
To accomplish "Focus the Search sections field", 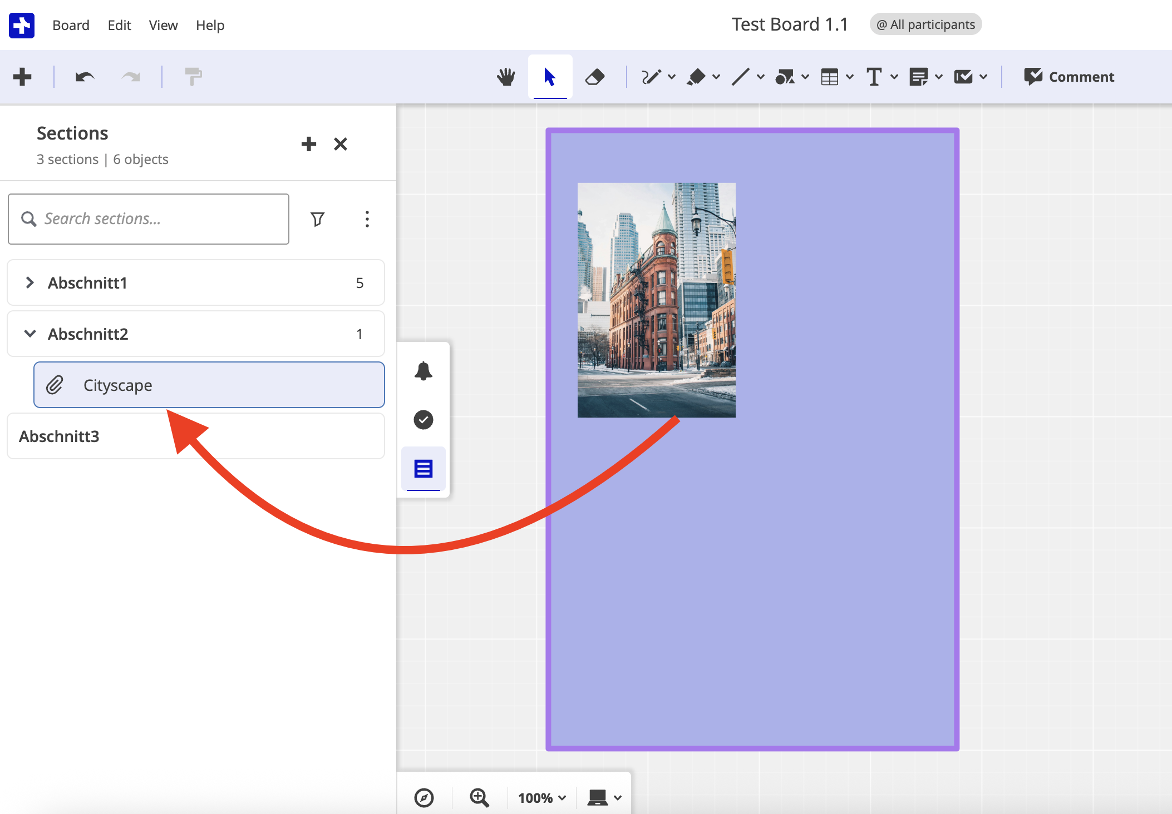I will pos(149,219).
